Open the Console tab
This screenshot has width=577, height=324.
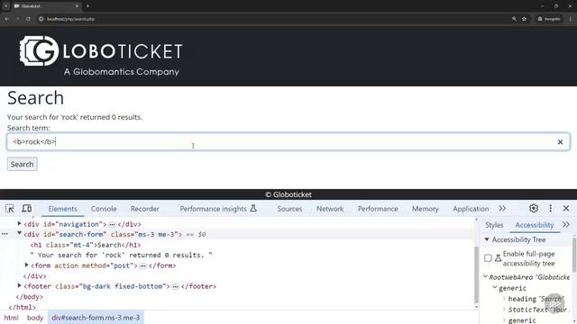[x=104, y=209]
